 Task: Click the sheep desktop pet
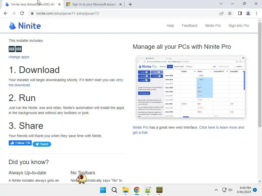point(81,179)
